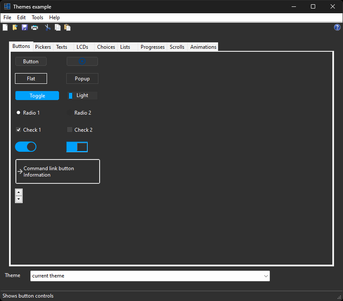This screenshot has height=301, width=343.
Task: Click the New document toolbar icon
Action: click(5, 27)
